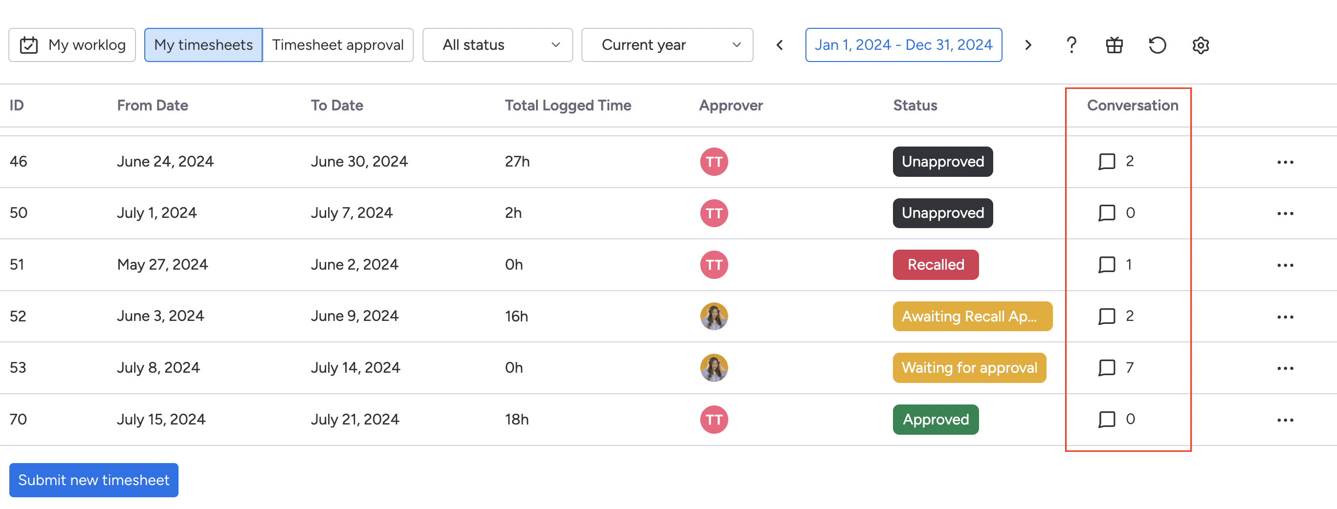Click the Waiting for approval badge
1337x509 pixels.
tap(969, 368)
